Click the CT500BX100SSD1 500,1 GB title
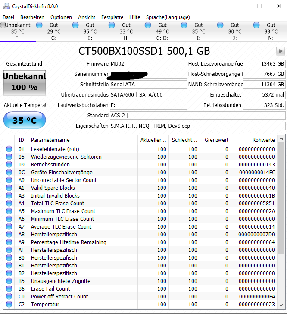 coord(144,51)
